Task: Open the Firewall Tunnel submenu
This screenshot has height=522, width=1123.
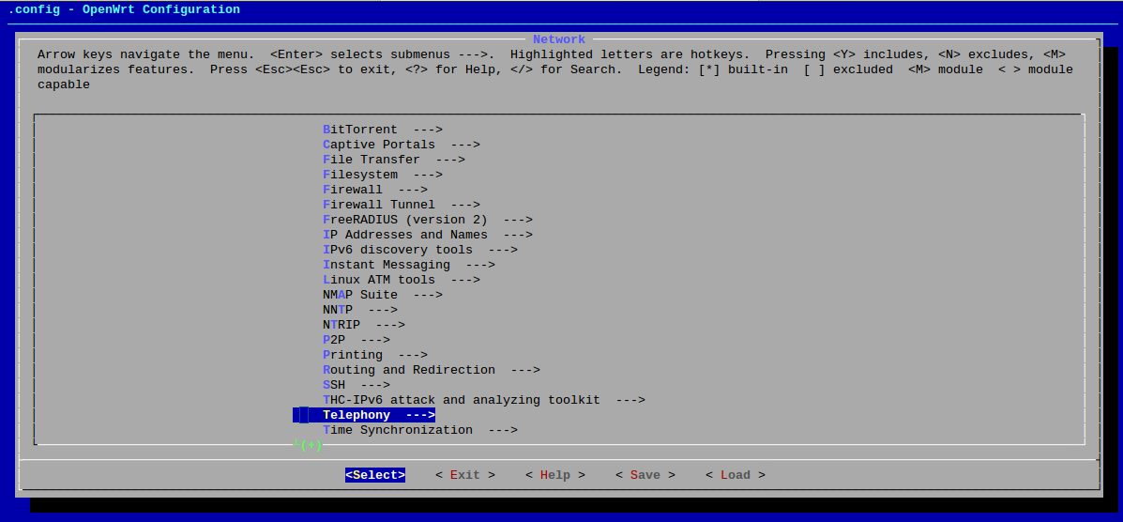Action: [402, 205]
